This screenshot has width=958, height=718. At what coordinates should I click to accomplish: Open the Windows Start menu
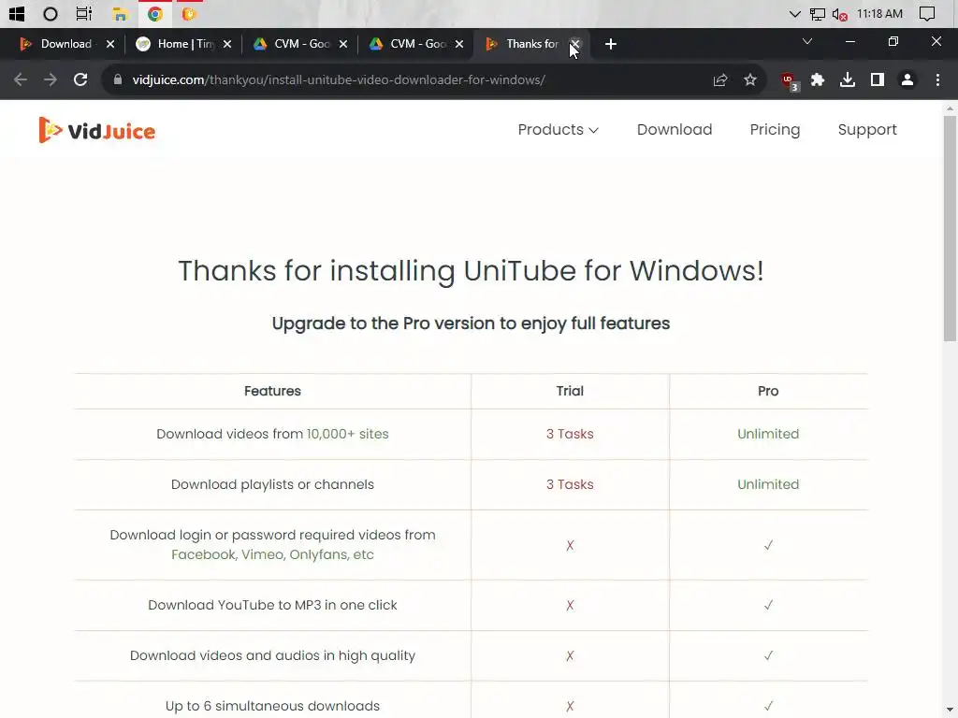point(17,13)
